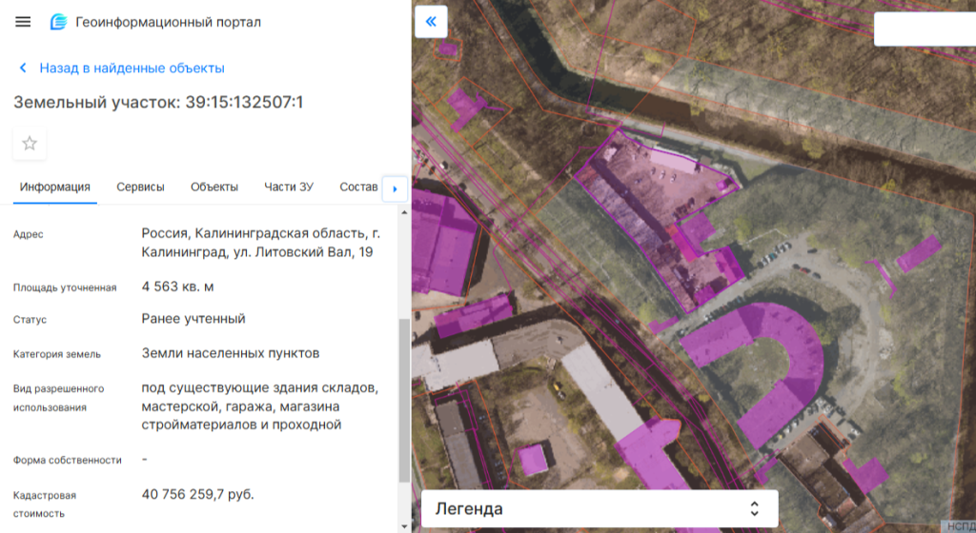Open the Состав tab

(358, 188)
